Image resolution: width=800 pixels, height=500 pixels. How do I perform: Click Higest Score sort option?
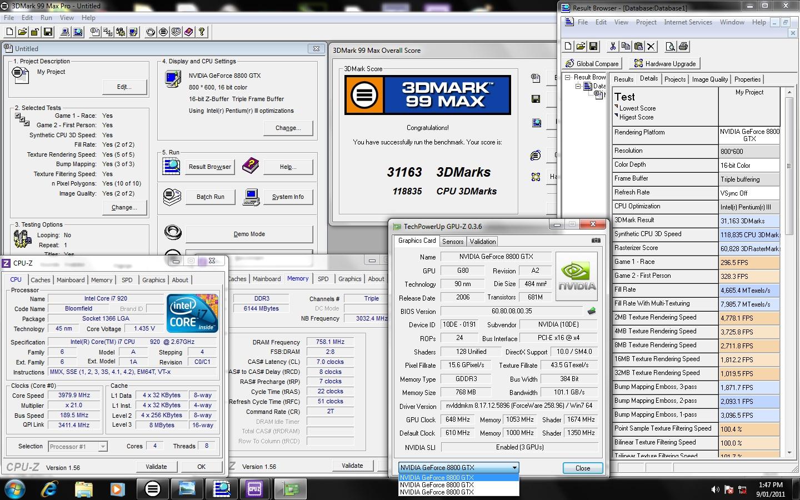coord(636,117)
